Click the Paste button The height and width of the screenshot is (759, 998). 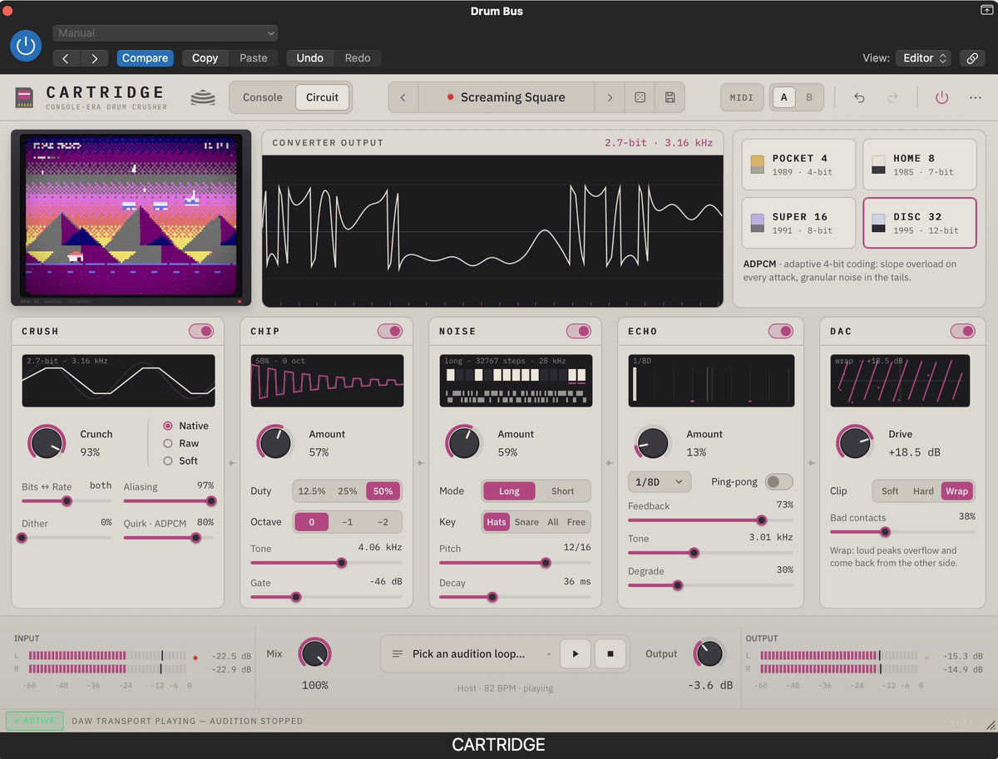click(254, 58)
